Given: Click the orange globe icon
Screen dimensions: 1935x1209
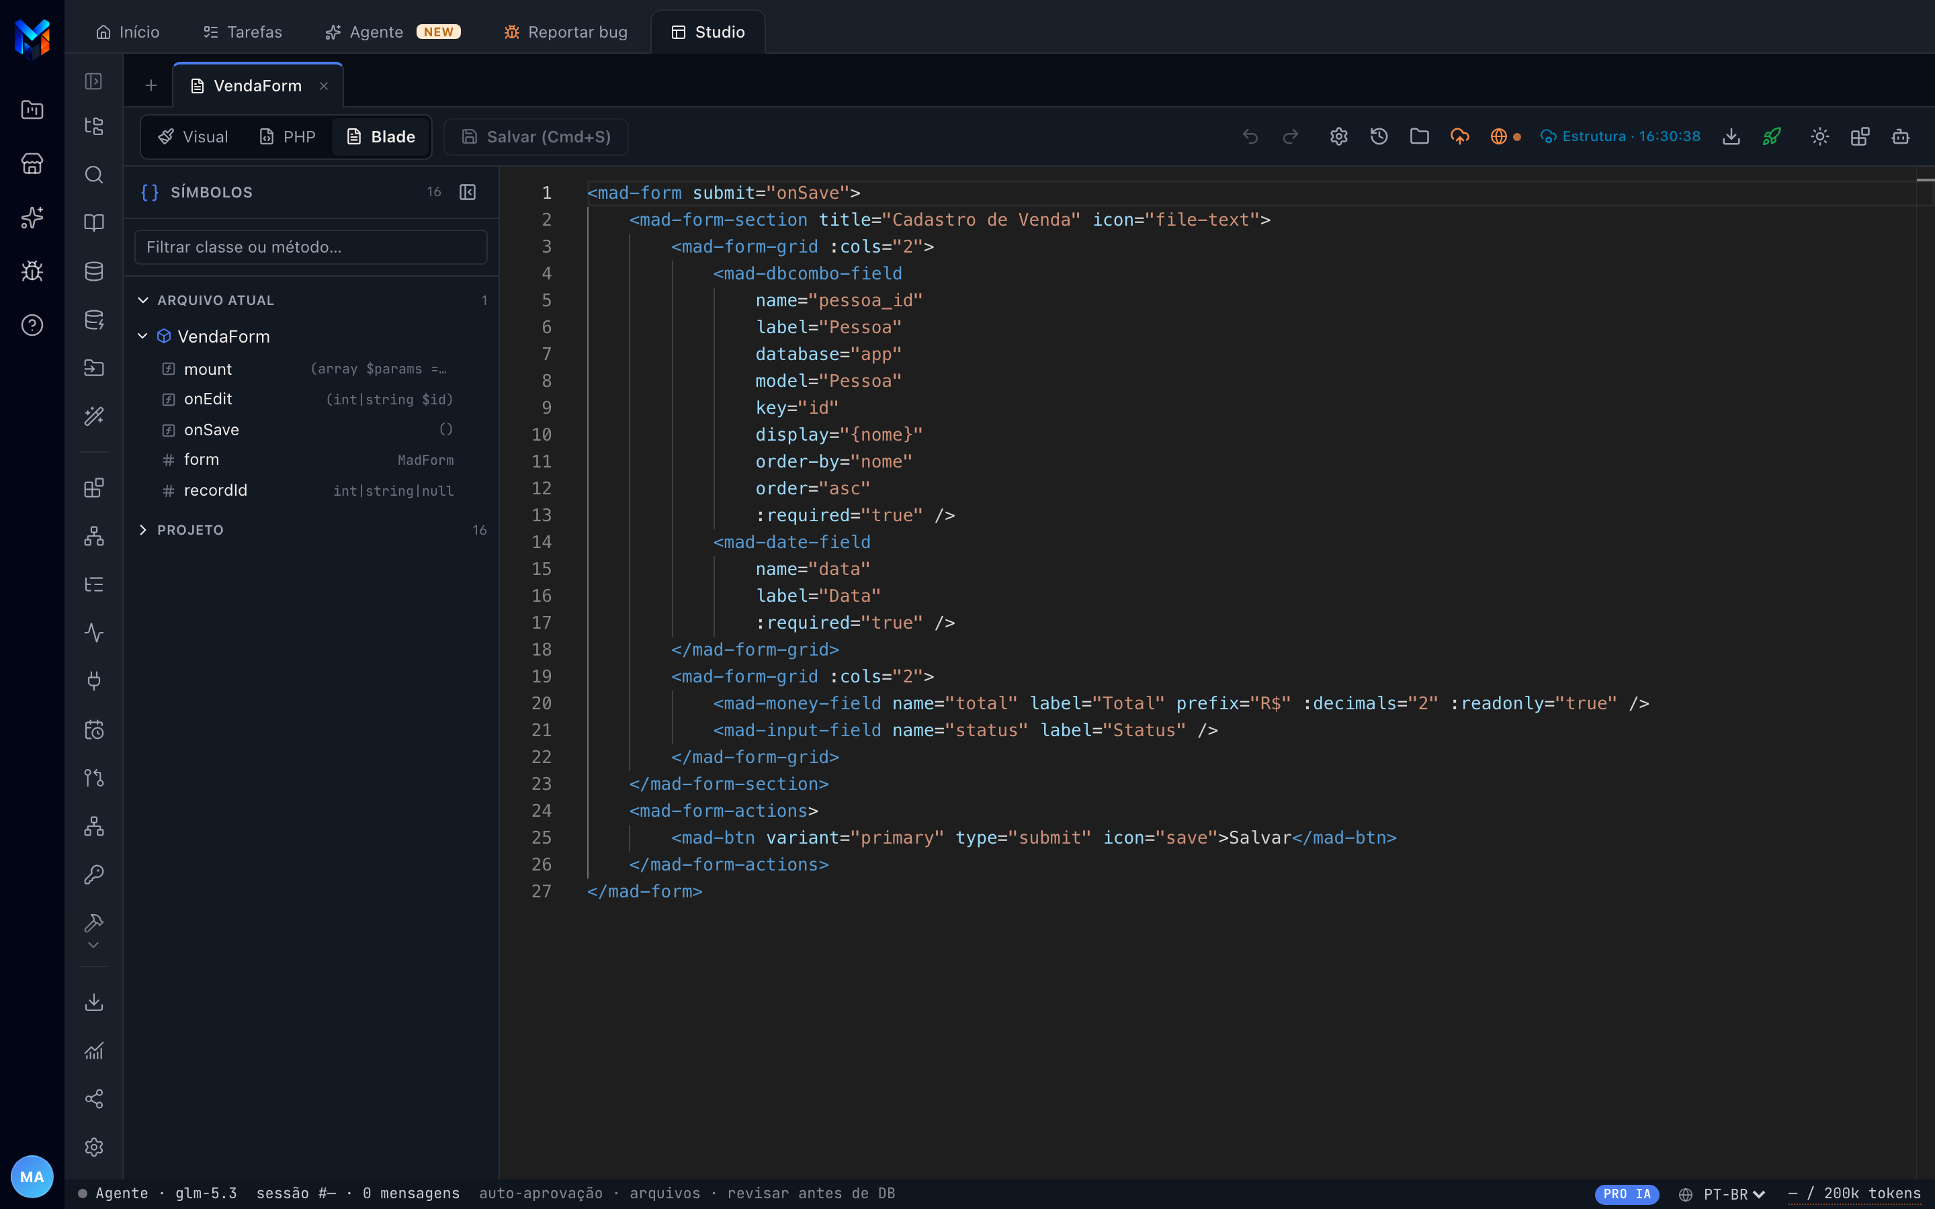Looking at the screenshot, I should 1499,137.
